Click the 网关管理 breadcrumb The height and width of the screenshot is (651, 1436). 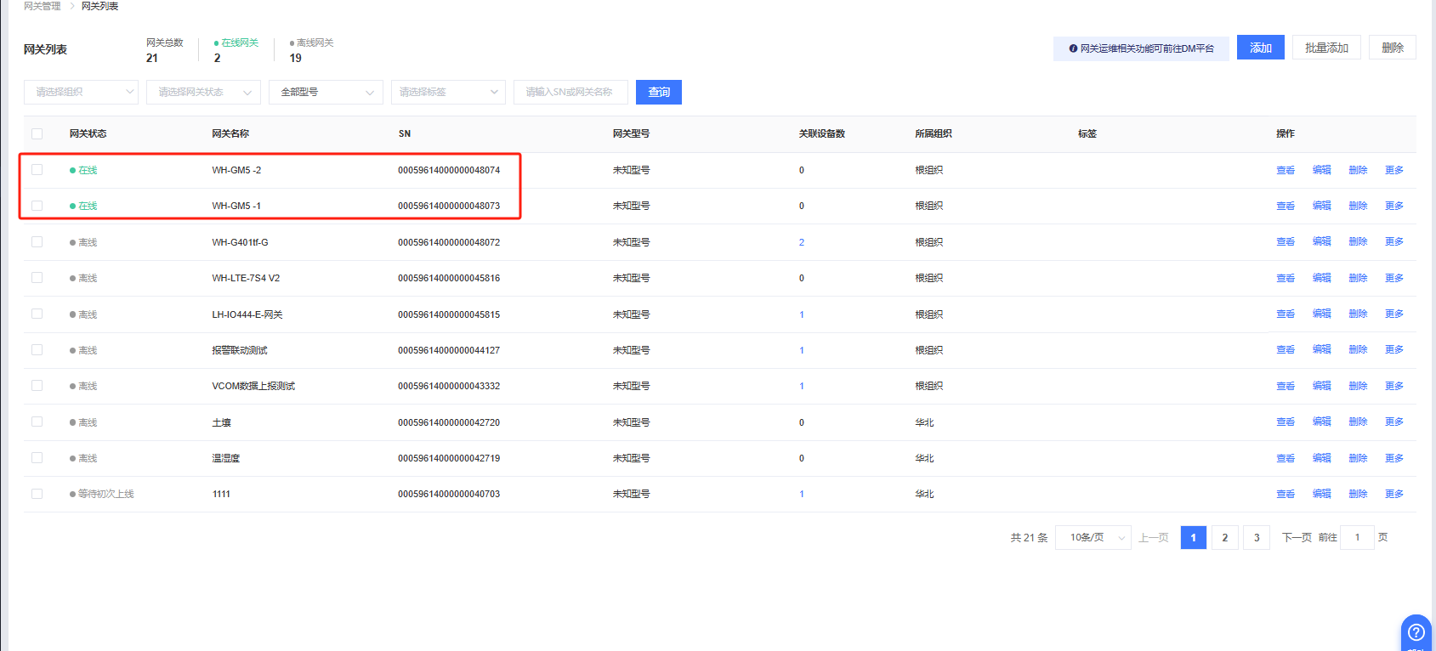(43, 6)
